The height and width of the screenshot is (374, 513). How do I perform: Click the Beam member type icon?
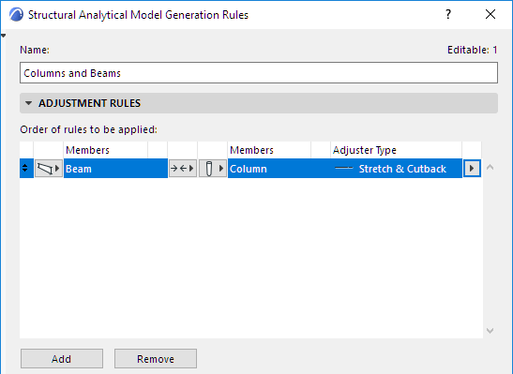pyautogui.click(x=45, y=169)
